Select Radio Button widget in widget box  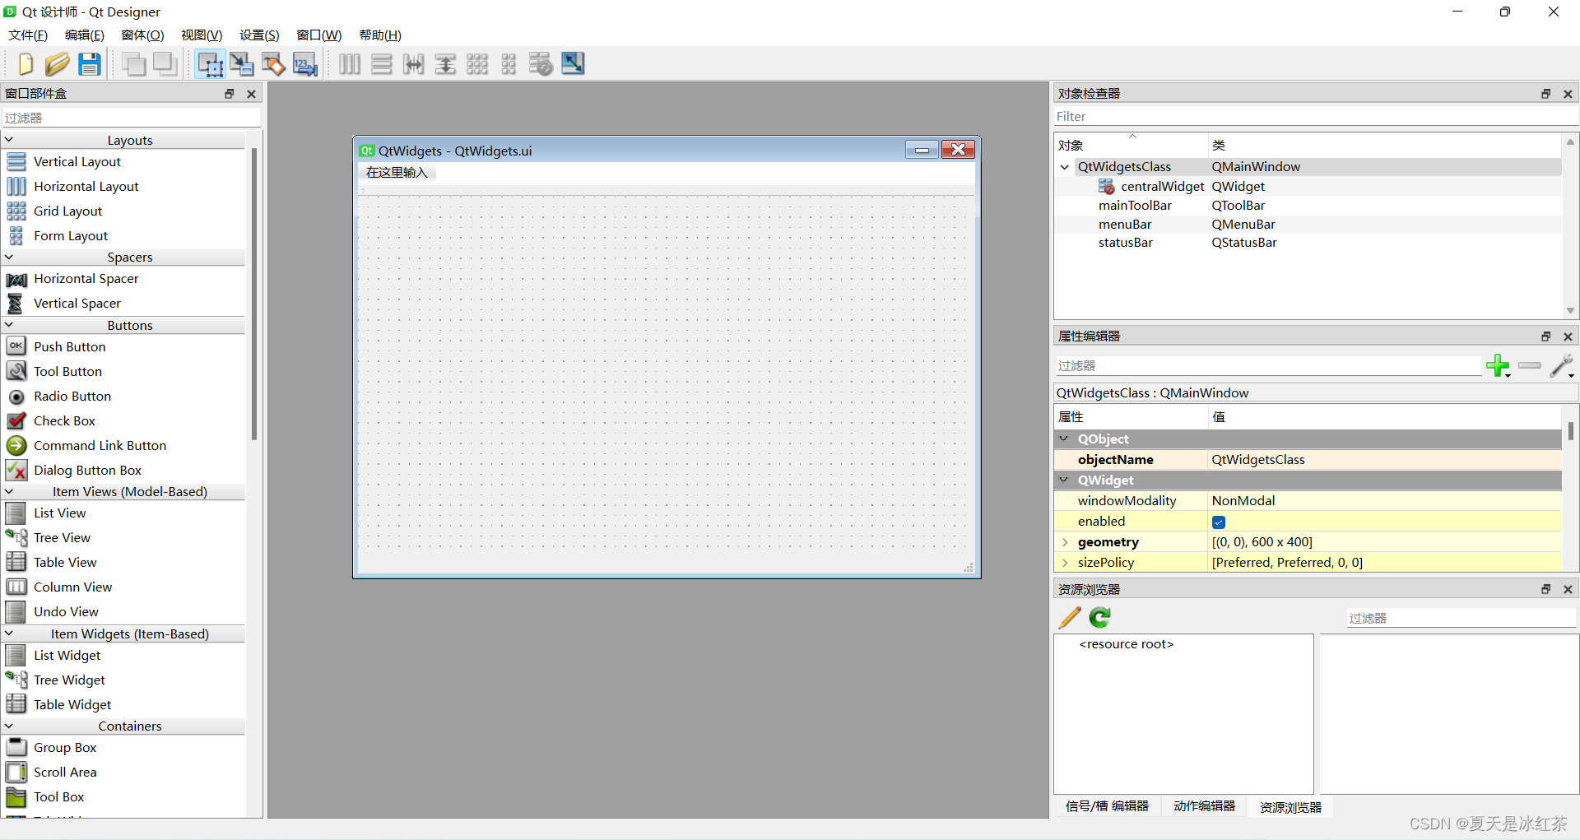coord(72,396)
